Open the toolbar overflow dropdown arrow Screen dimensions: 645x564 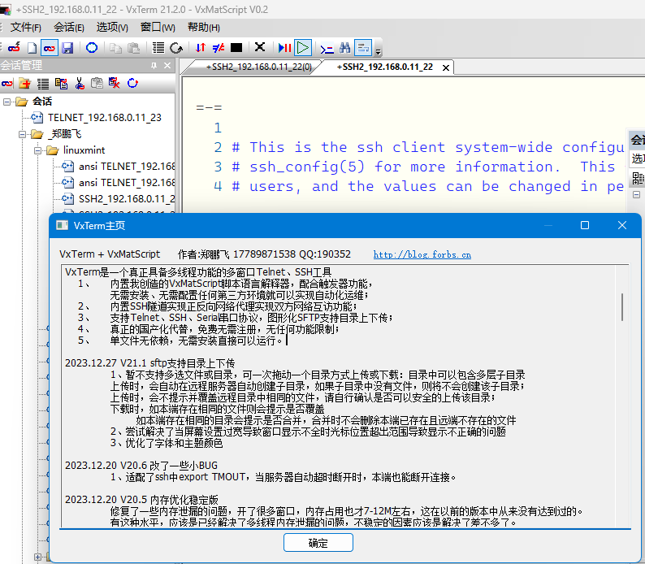378,51
